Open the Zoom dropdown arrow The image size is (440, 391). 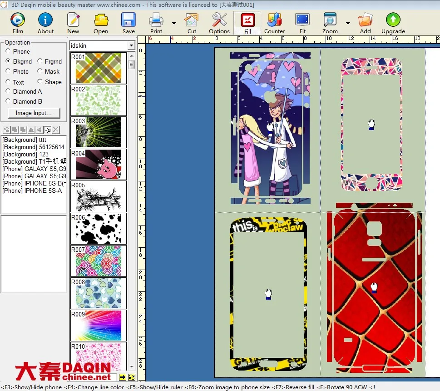(x=348, y=23)
